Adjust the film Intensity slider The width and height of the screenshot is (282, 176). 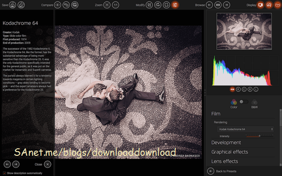pyautogui.click(x=259, y=136)
